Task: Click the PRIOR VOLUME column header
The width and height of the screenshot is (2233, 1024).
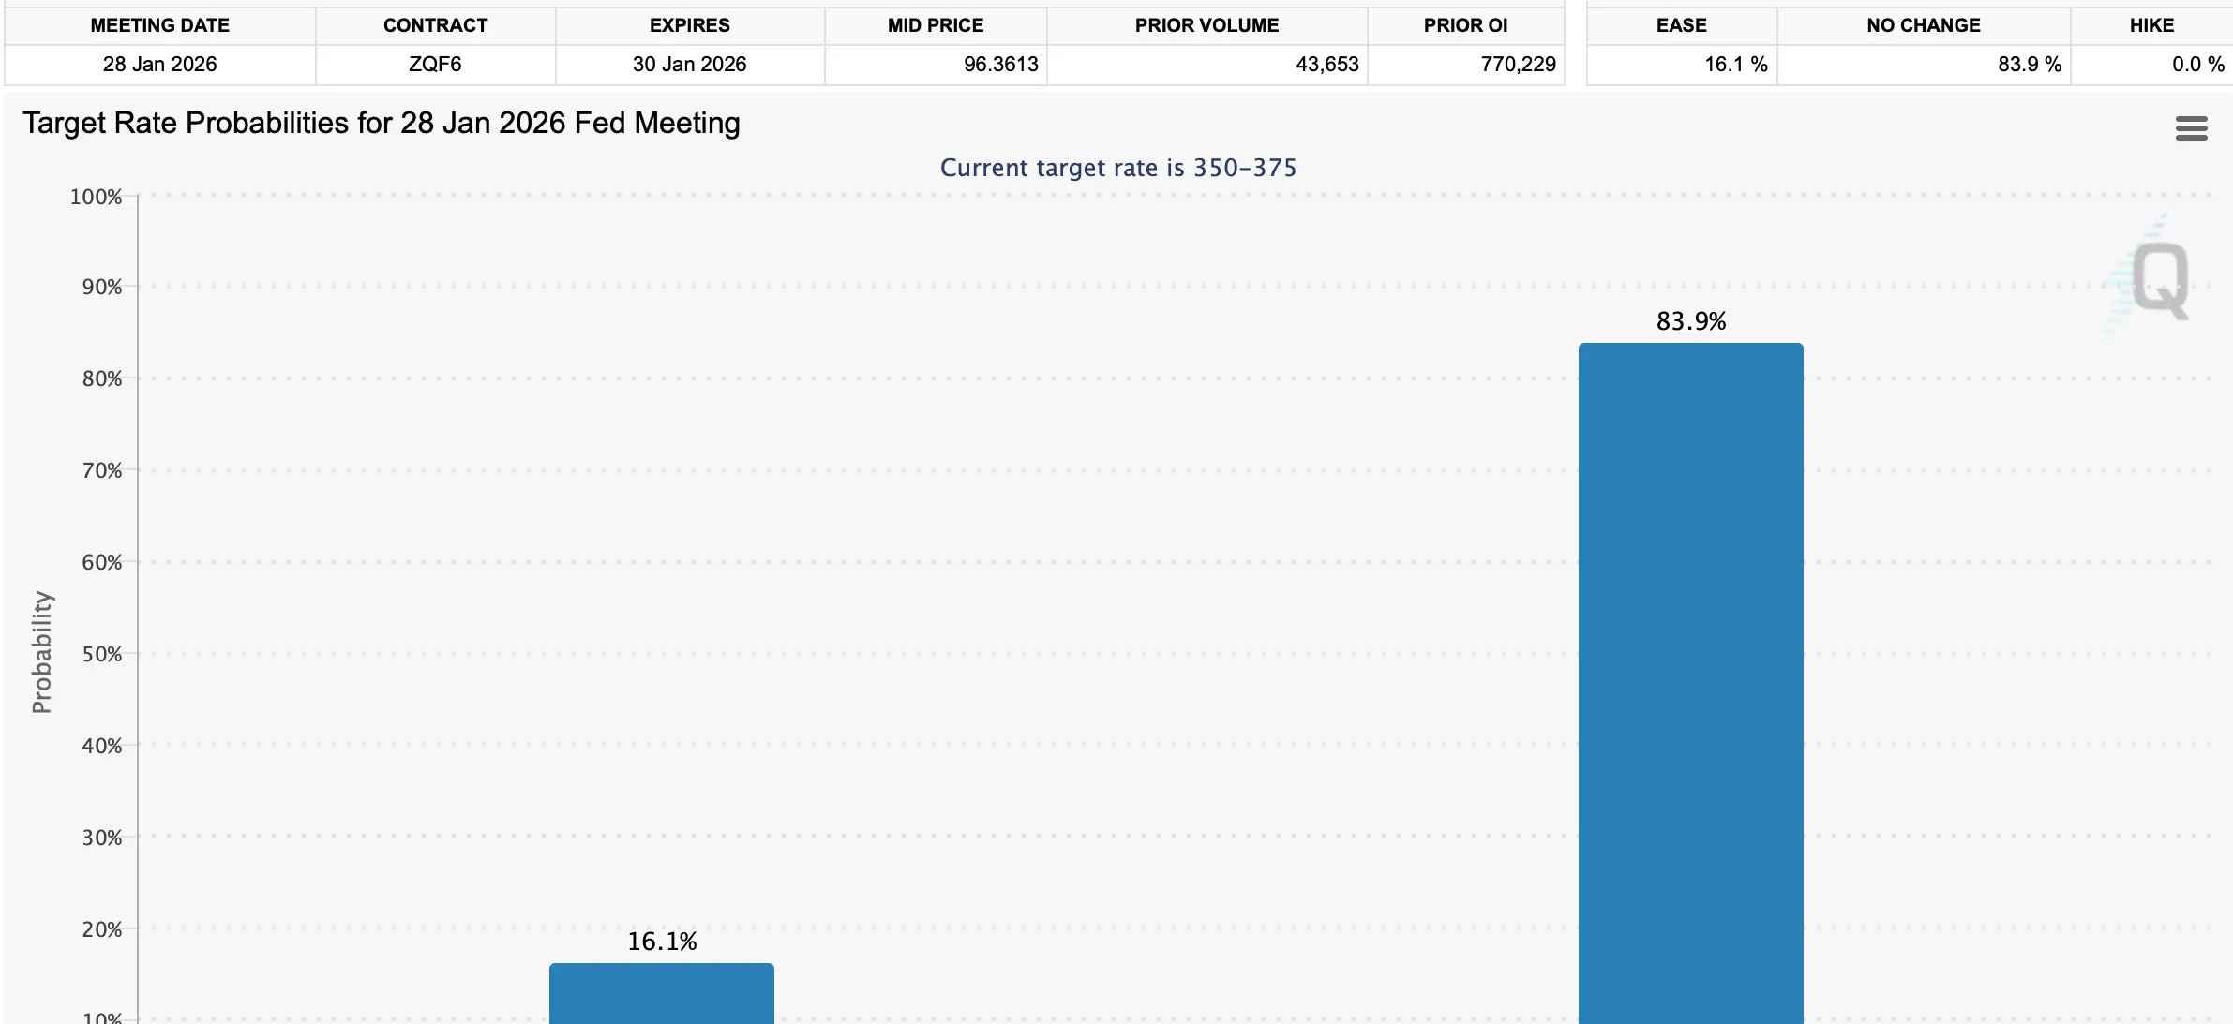Action: coord(1206,25)
